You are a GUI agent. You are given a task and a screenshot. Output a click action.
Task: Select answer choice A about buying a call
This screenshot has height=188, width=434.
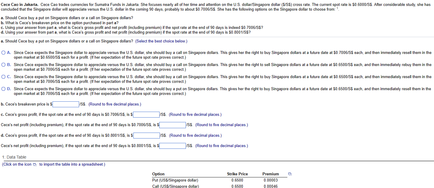tap(3, 52)
